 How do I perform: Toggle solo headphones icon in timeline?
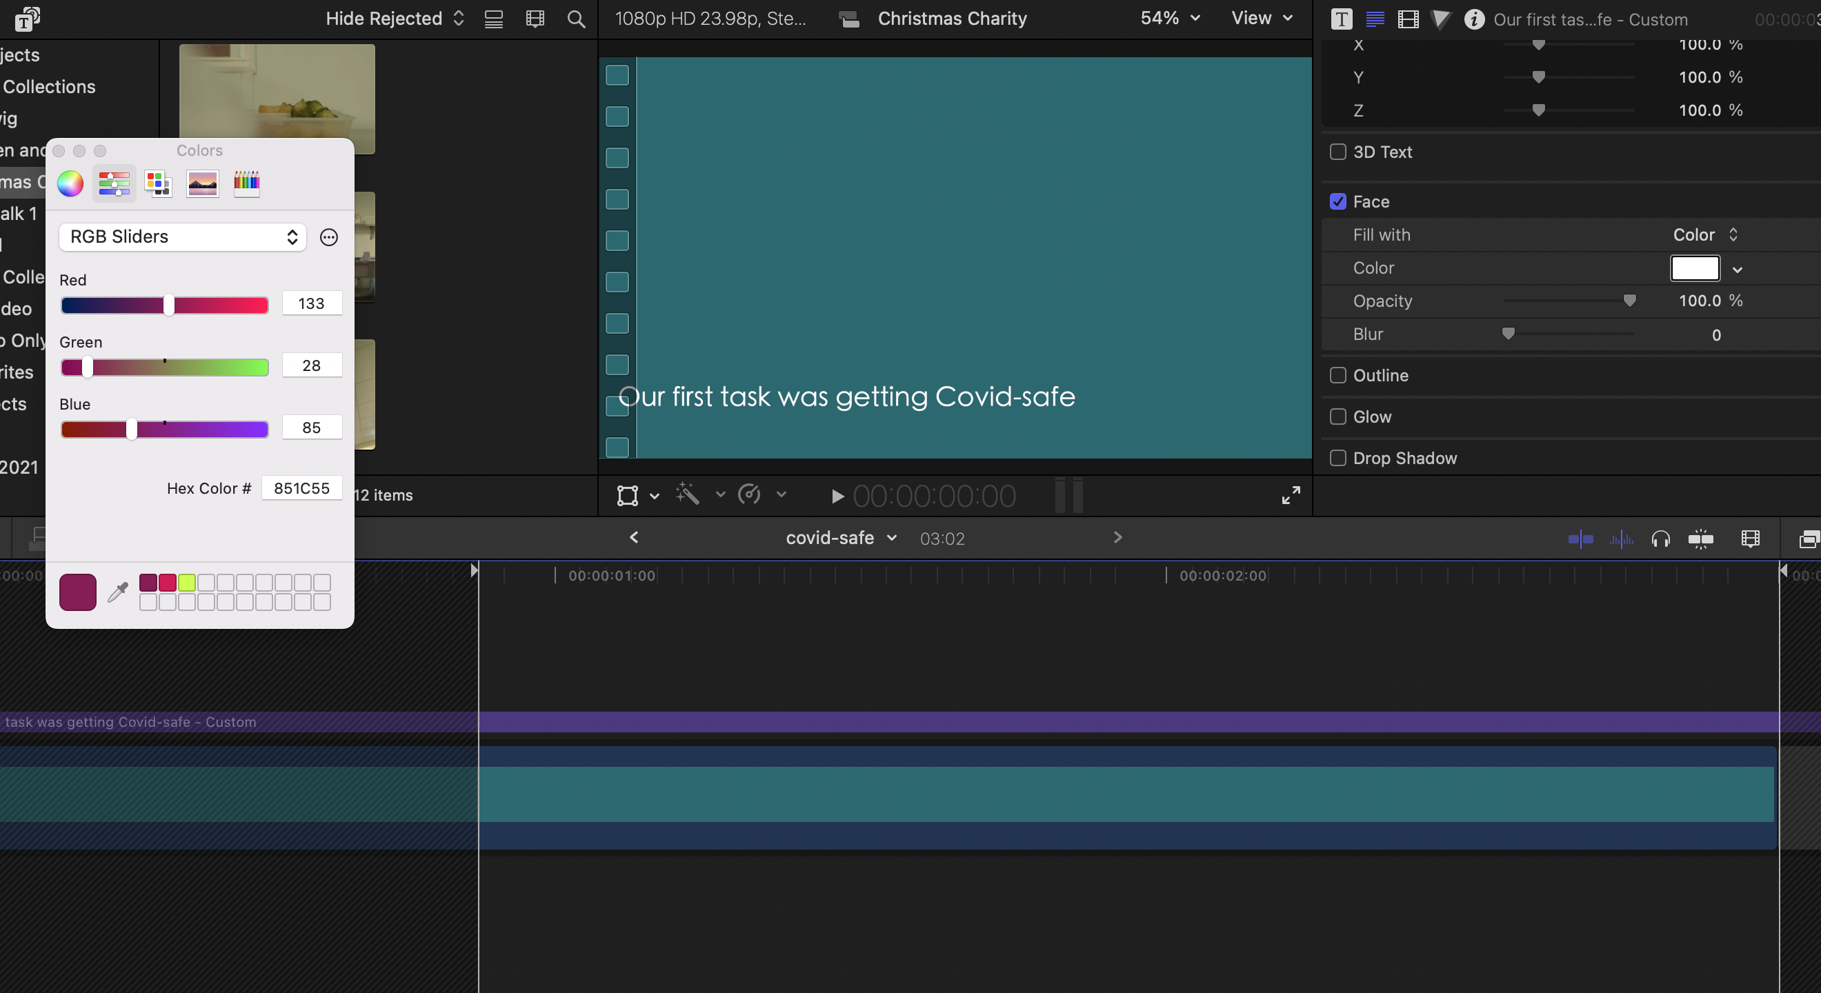tap(1660, 539)
